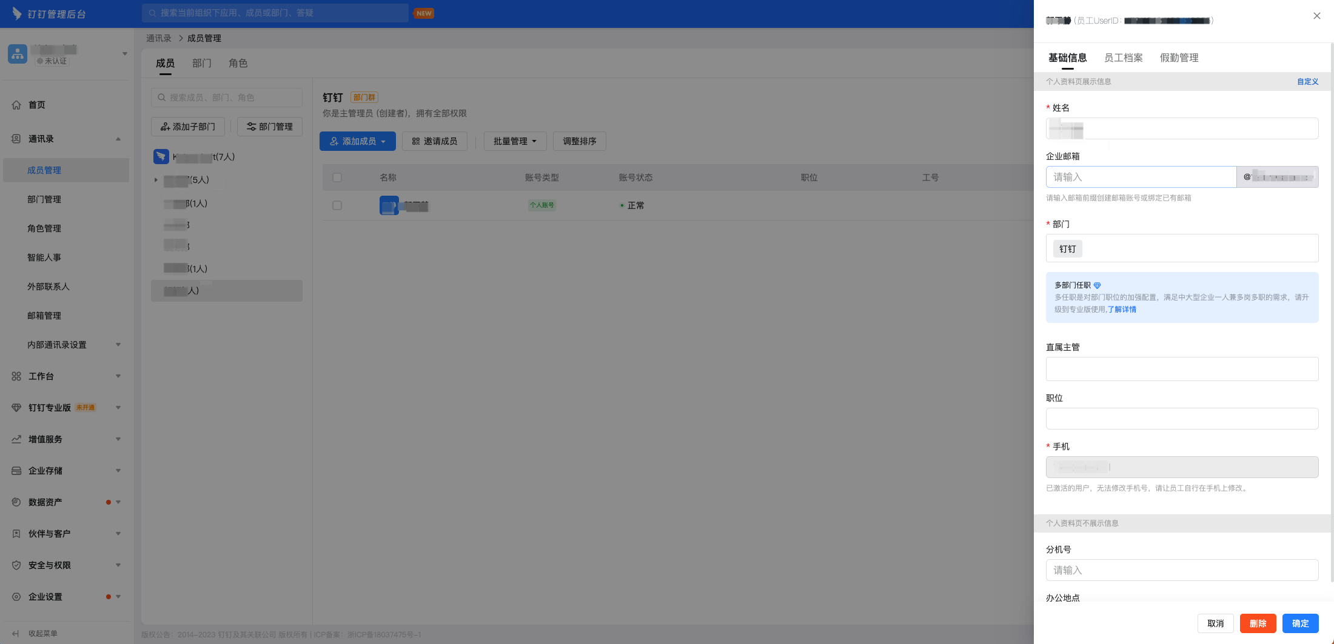Click the search magnifier icon in top bar
Viewport: 1334px width, 644px height.
pyautogui.click(x=152, y=13)
